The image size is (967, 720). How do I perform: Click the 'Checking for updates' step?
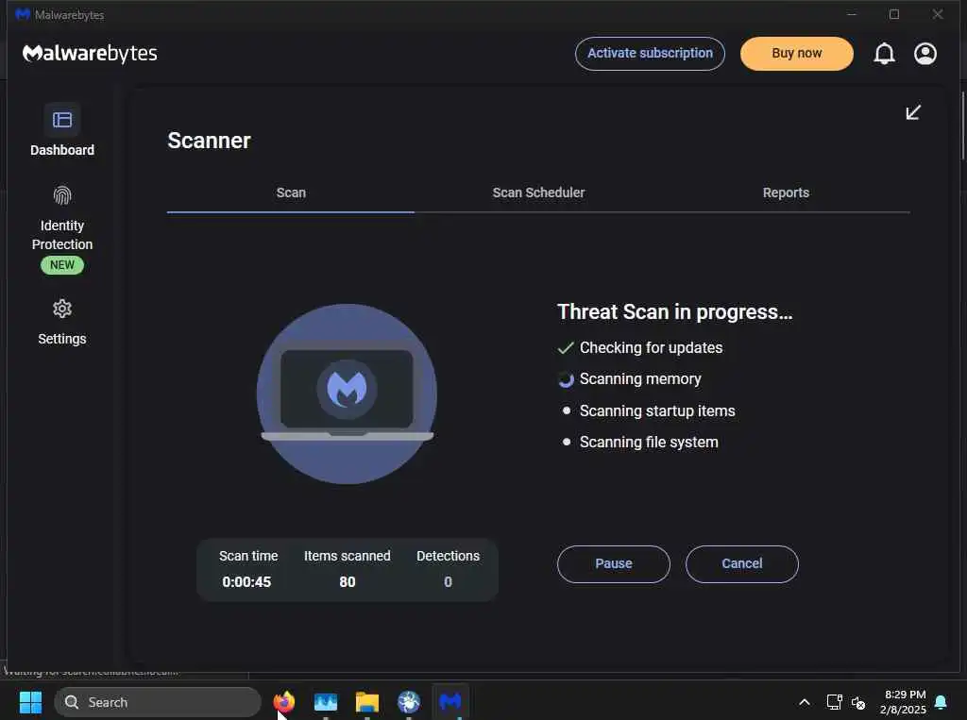click(652, 347)
